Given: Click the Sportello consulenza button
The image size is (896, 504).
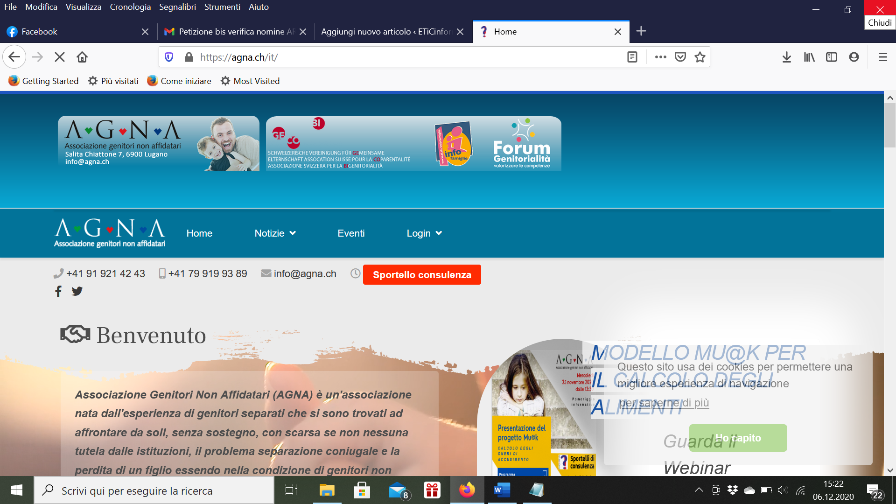Looking at the screenshot, I should point(422,275).
